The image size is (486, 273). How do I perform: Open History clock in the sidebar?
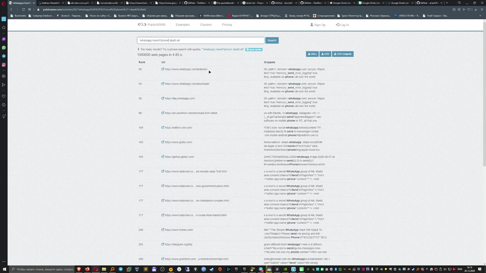[4, 105]
